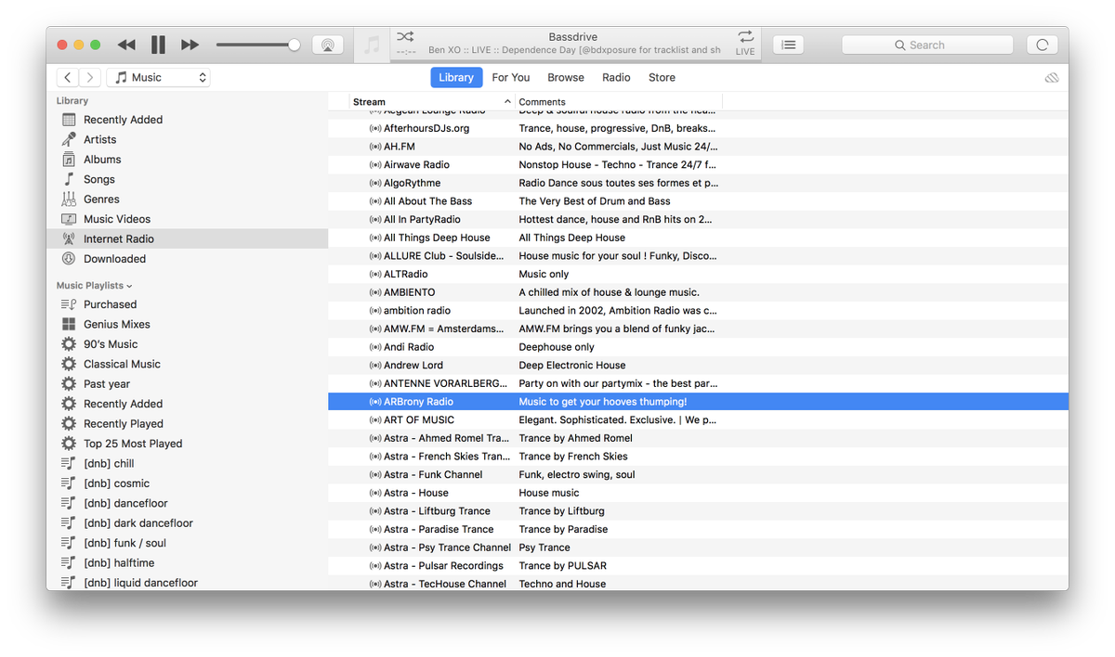Select the All About The Bass stream
This screenshot has height=657, width=1115.
pos(698,201)
